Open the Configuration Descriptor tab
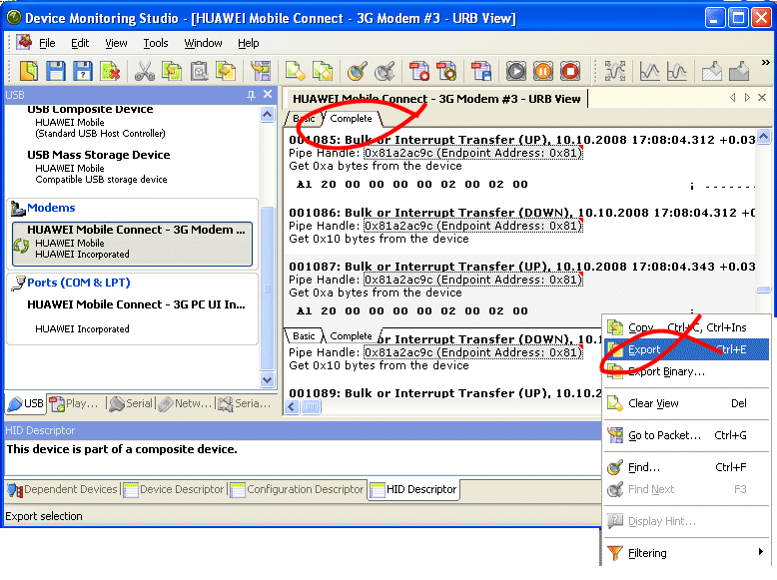777x580 pixels. pyautogui.click(x=298, y=489)
